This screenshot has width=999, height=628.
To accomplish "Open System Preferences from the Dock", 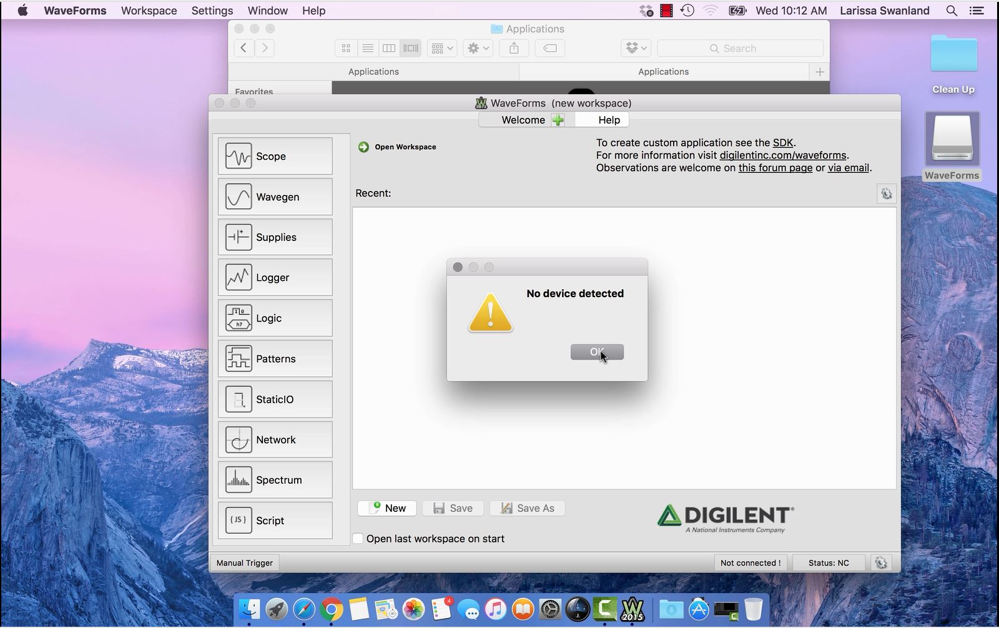I will click(550, 609).
